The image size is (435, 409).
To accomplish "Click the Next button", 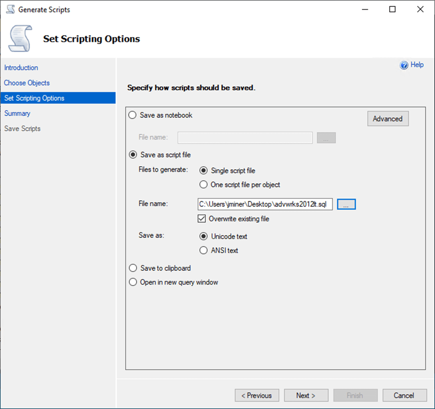I will [x=306, y=395].
